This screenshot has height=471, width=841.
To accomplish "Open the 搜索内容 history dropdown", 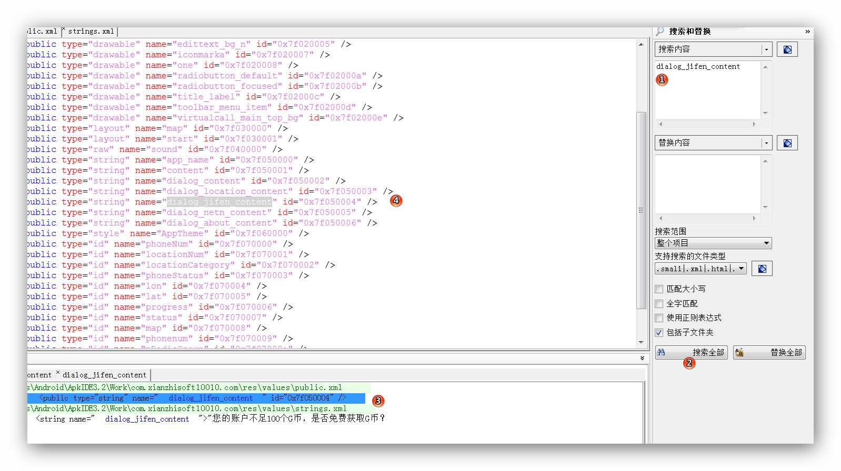I will [x=767, y=49].
